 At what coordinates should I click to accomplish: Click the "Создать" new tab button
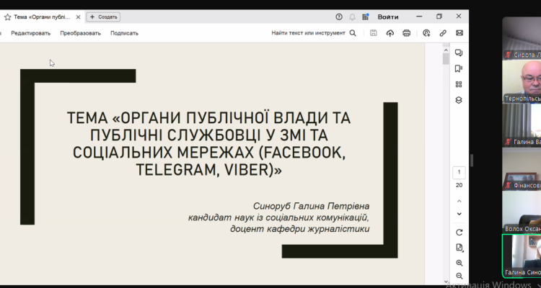(103, 17)
